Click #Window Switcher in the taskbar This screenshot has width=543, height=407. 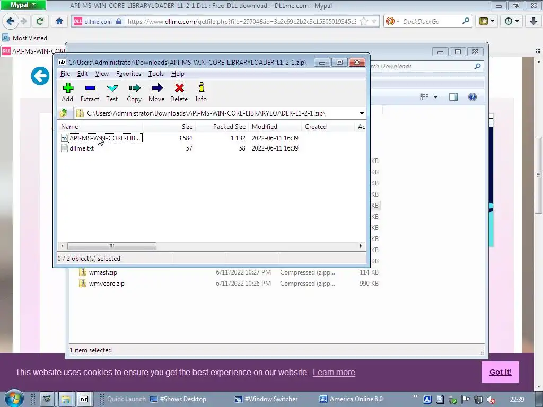coord(266,399)
